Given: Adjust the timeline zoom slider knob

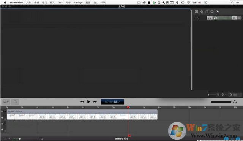Looking at the screenshot, I should pyautogui.click(x=19, y=139).
